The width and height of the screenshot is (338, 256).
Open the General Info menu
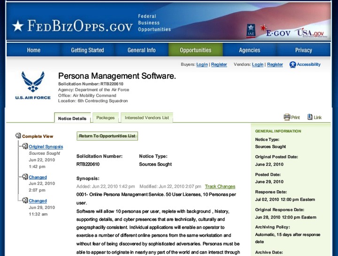(141, 50)
